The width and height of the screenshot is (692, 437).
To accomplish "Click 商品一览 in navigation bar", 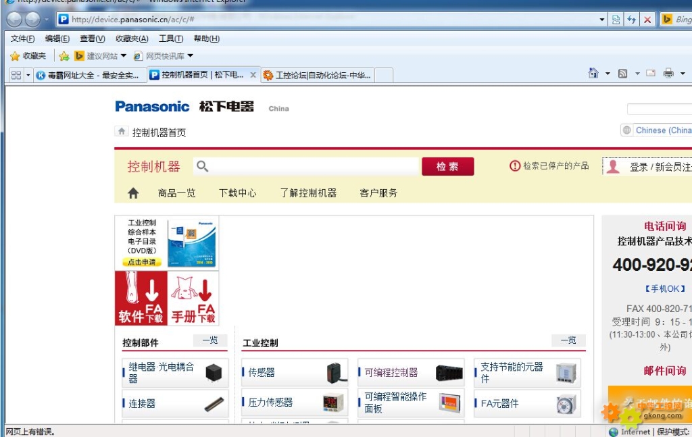I will [x=176, y=193].
